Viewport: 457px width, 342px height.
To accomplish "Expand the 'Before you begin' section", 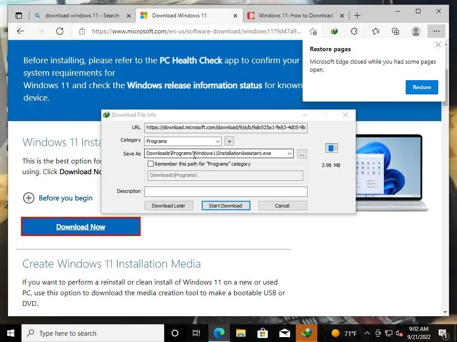I will point(58,198).
